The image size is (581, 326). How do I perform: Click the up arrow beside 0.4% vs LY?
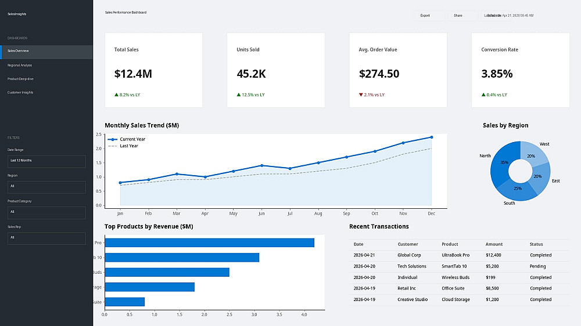click(x=483, y=95)
